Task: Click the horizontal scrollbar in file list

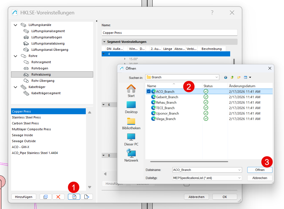Action: [x=189, y=162]
